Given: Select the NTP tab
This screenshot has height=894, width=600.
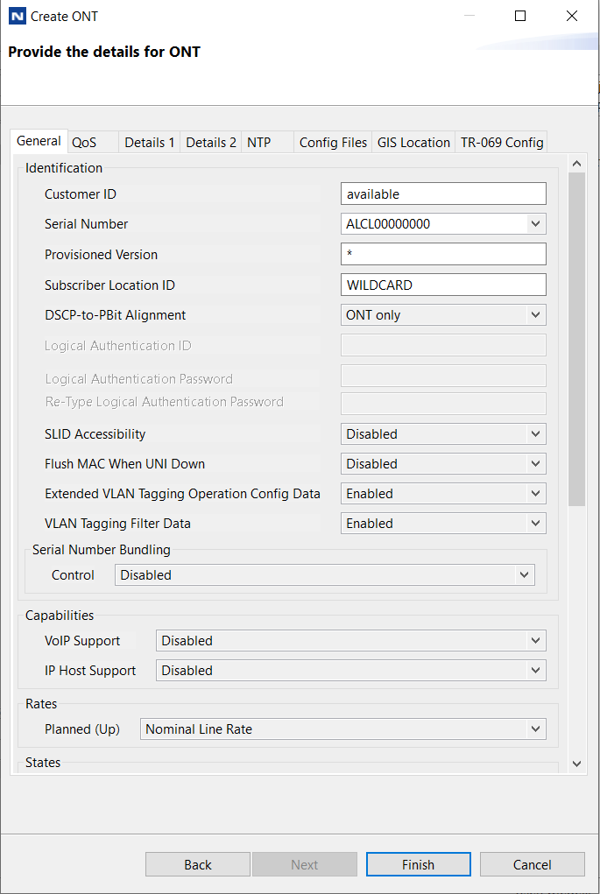Looking at the screenshot, I should 267,143.
